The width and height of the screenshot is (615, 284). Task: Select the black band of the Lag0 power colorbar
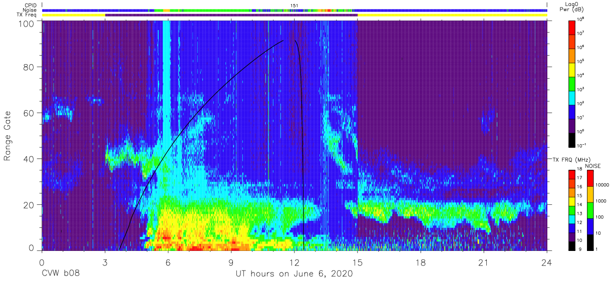(571, 139)
